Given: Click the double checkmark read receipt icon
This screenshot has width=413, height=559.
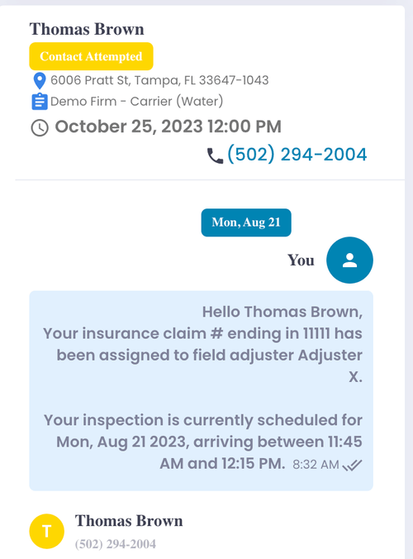Looking at the screenshot, I should [352, 465].
